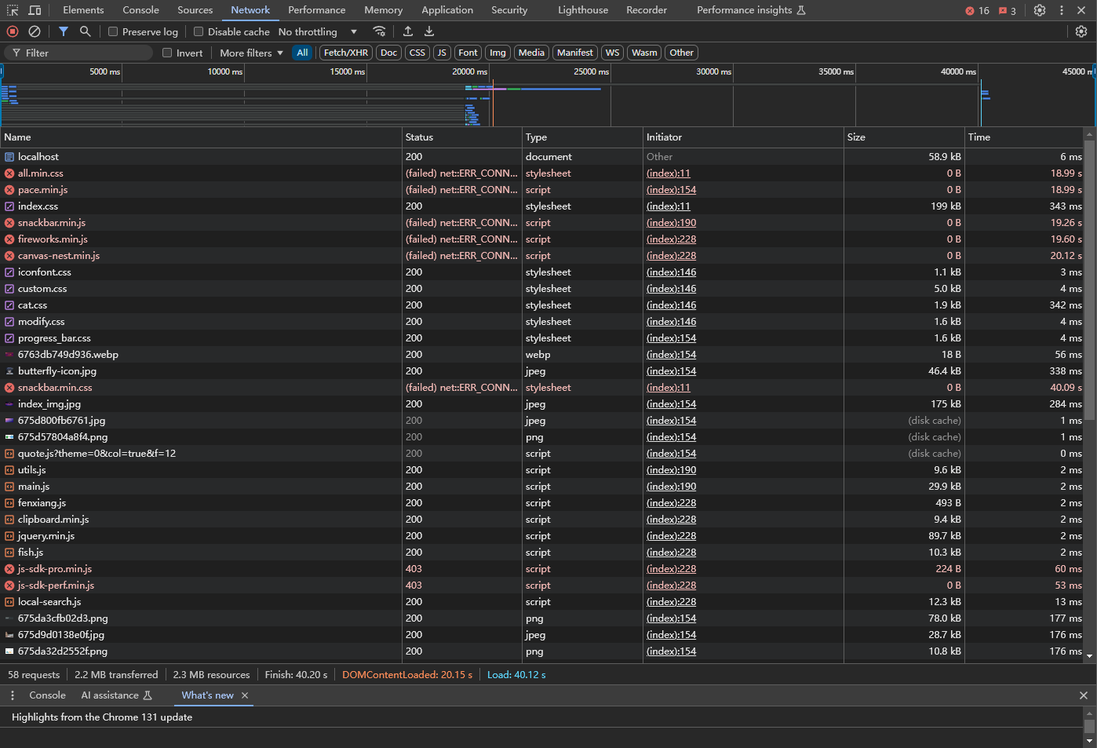Click the red marker in overview timeline
This screenshot has height=748, width=1097.
point(493,103)
